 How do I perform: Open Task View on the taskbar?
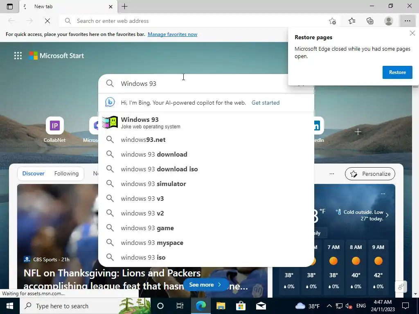point(180,306)
